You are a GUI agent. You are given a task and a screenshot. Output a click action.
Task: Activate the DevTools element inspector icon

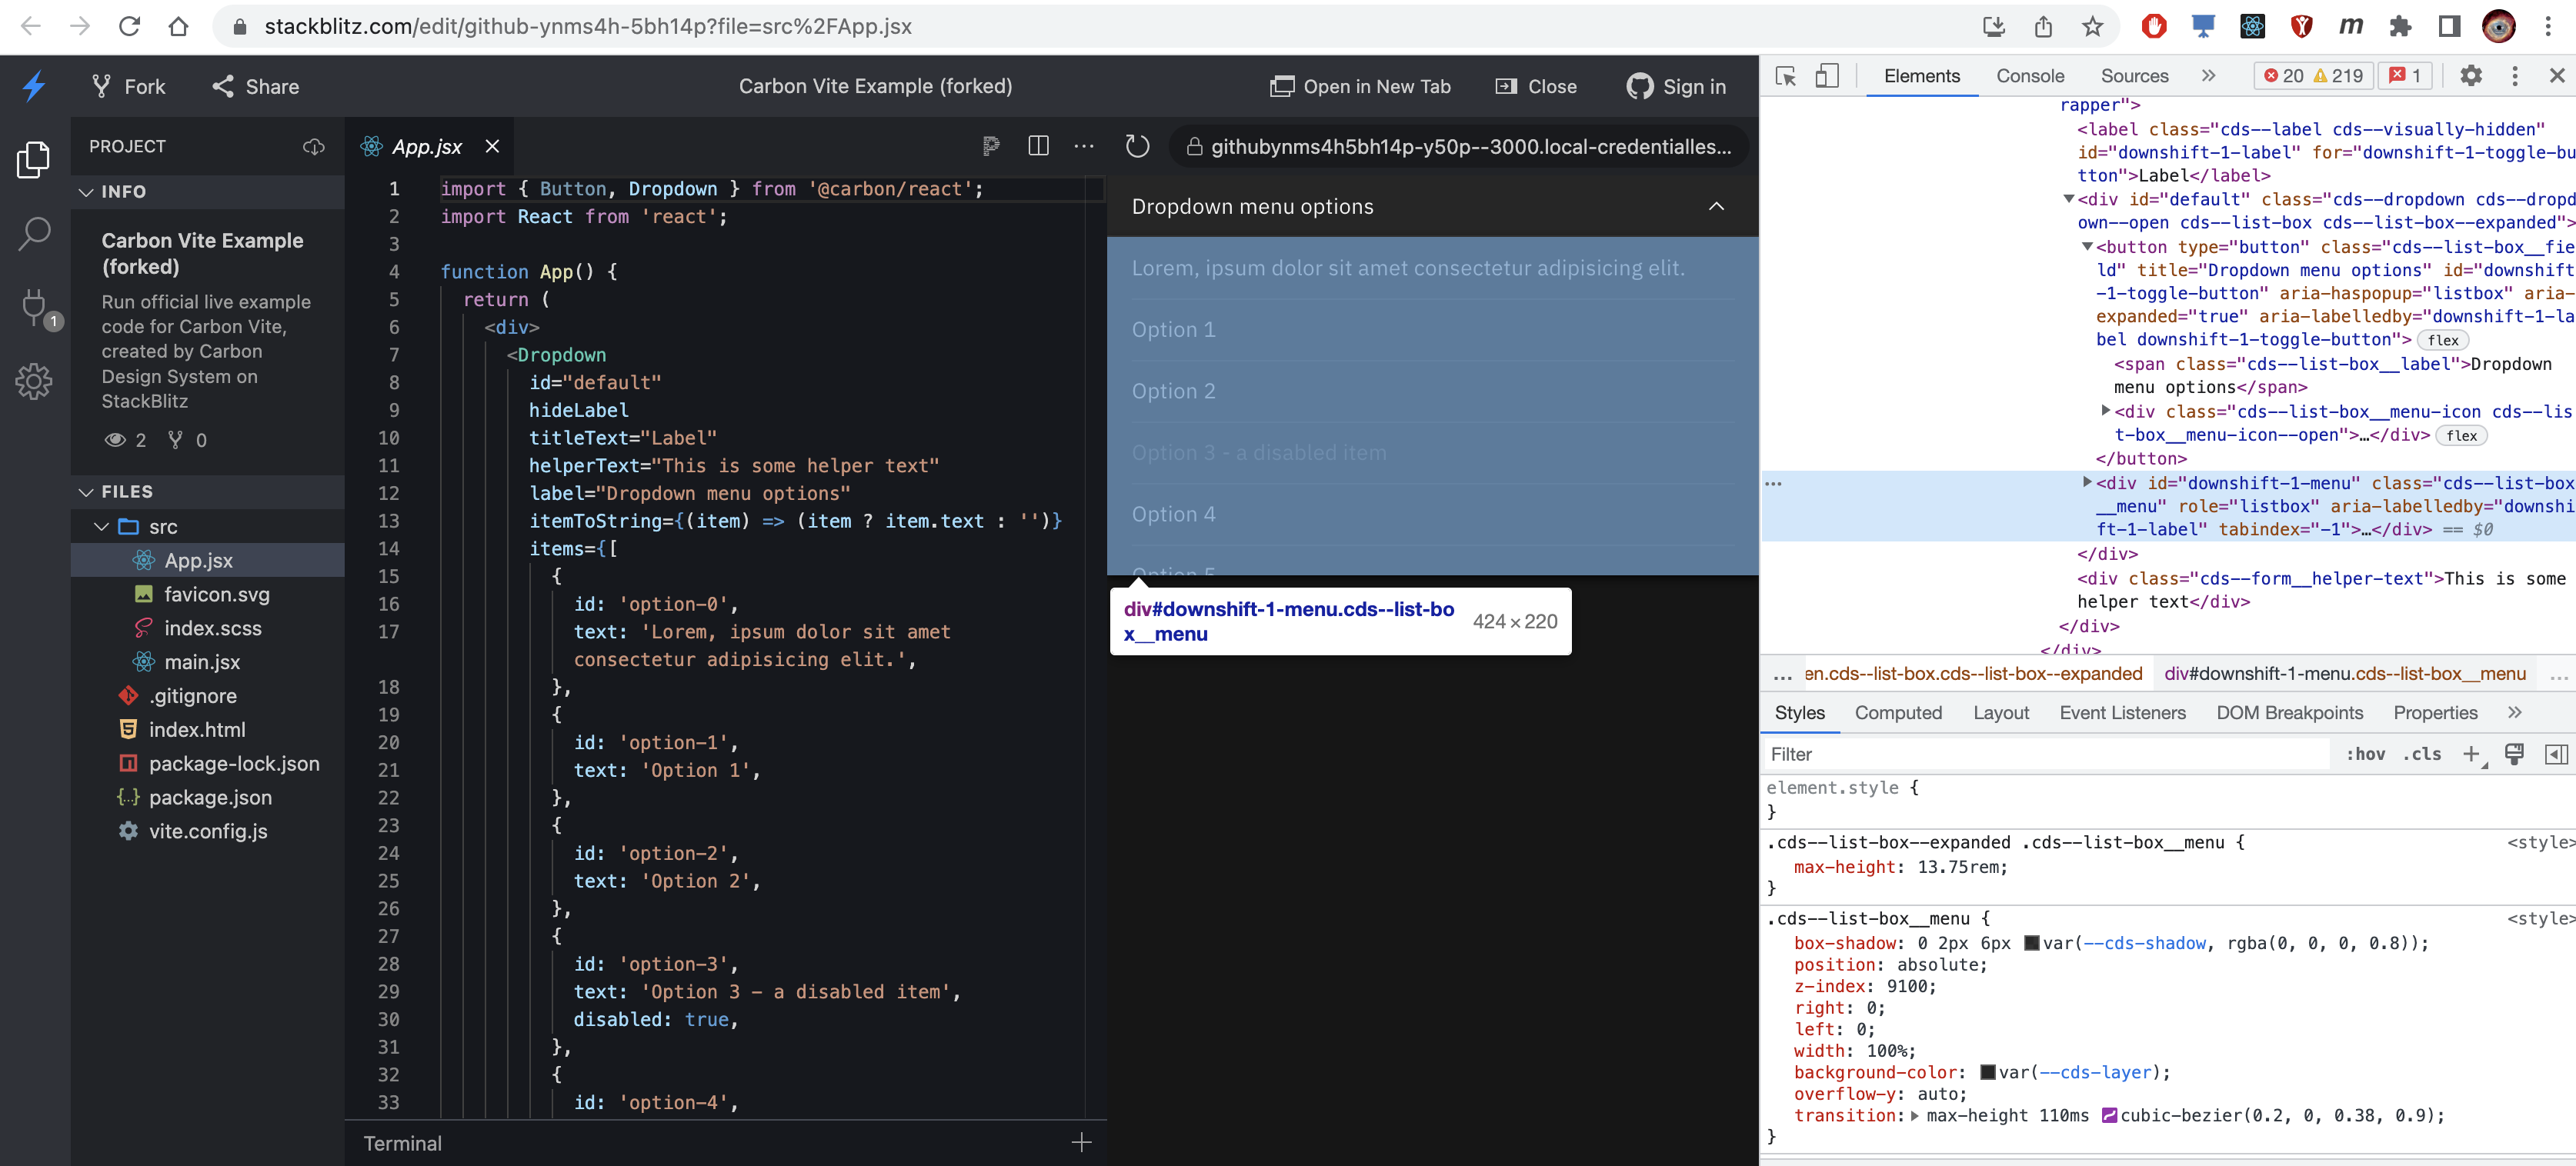point(1786,76)
